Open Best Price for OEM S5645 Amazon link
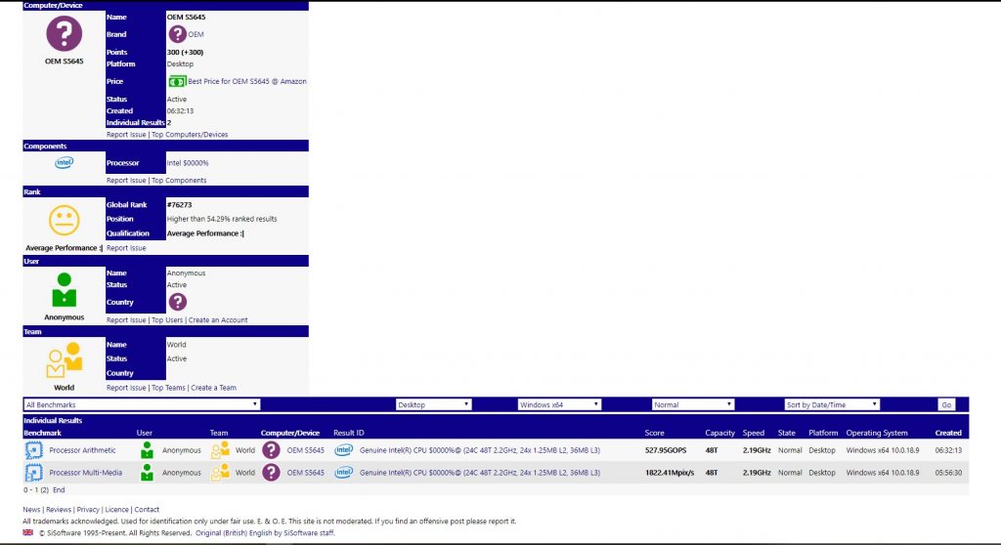The image size is (1001, 545). (x=247, y=82)
